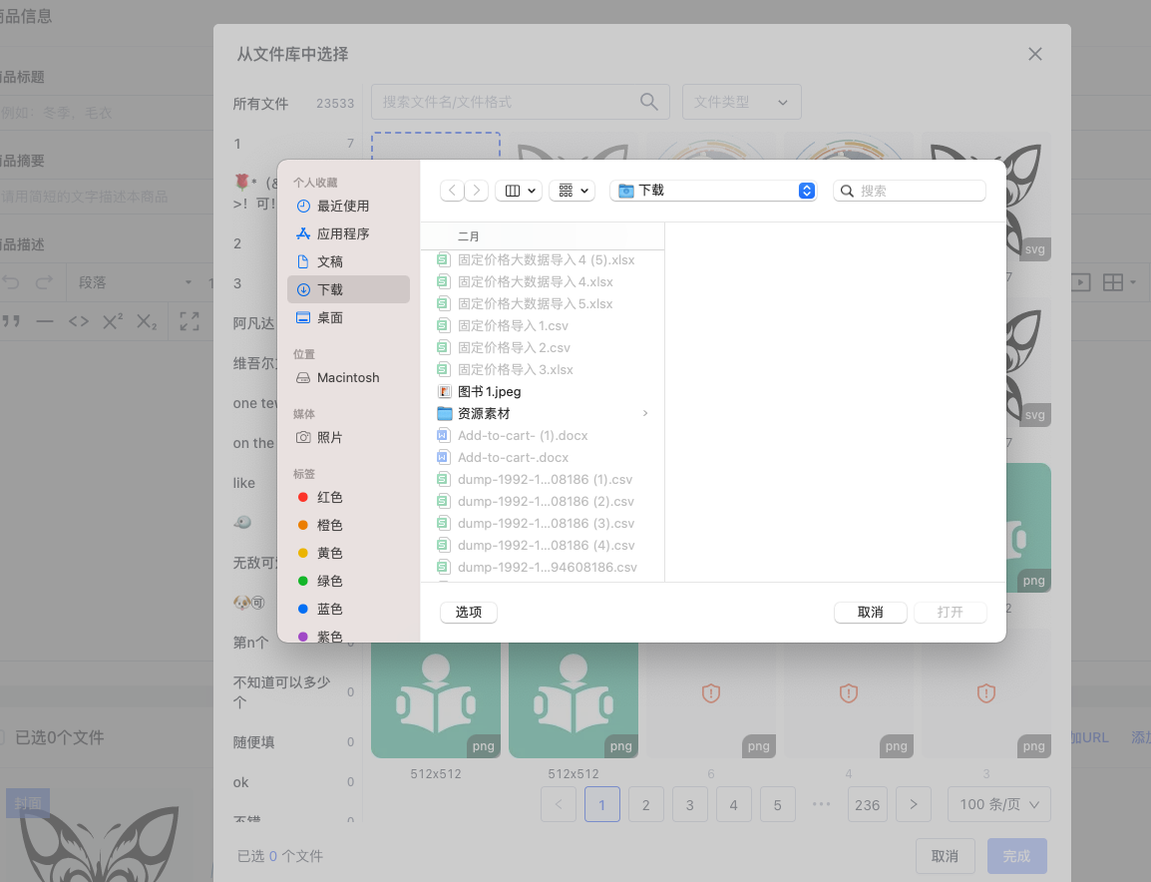1151x882 pixels.
Task: Go to page 2 of file library
Action: point(646,804)
